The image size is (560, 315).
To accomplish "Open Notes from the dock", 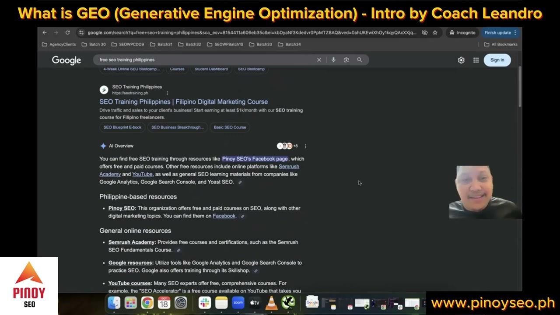I will [x=221, y=303].
